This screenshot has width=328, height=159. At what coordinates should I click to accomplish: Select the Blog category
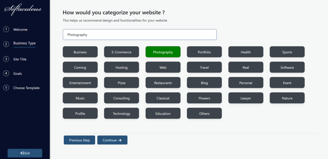coord(204,83)
